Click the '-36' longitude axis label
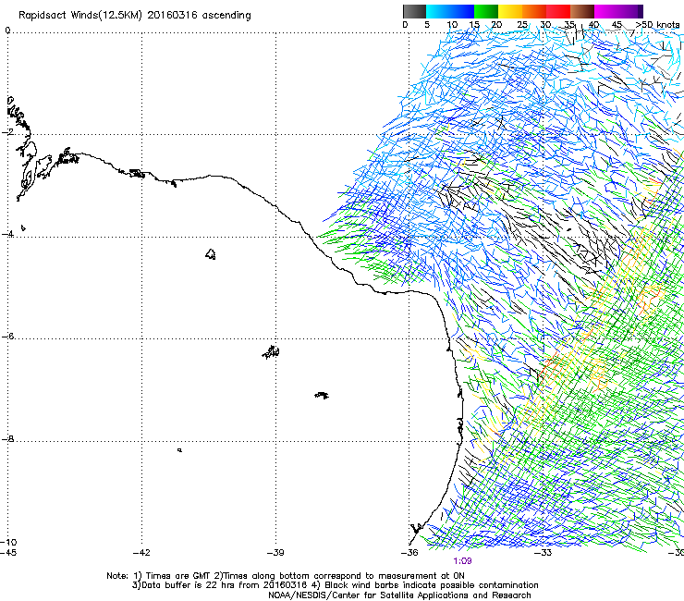684x601 pixels. [409, 553]
